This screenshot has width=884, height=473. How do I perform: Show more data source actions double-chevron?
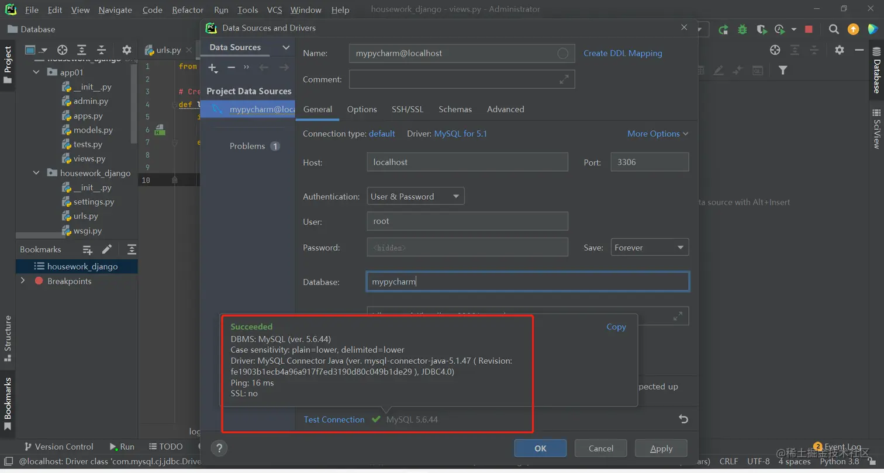(x=246, y=67)
